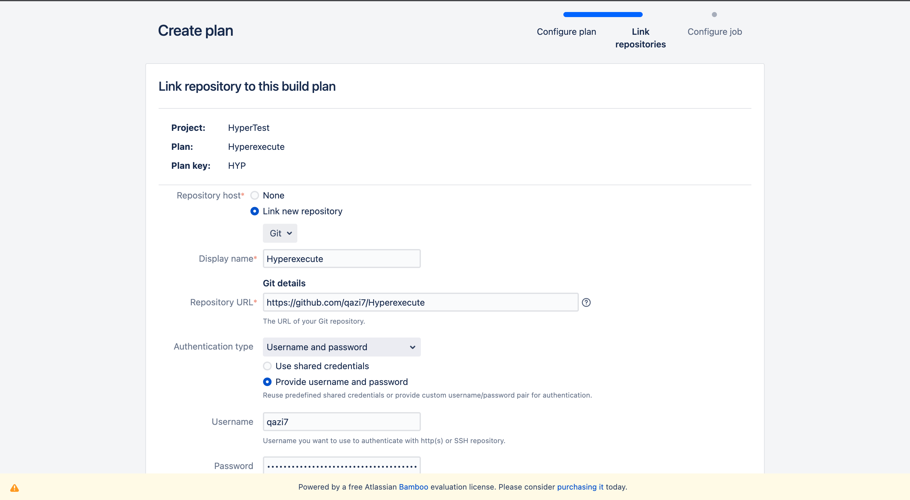The height and width of the screenshot is (500, 910).
Task: Click the purchasing it link
Action: coord(580,487)
